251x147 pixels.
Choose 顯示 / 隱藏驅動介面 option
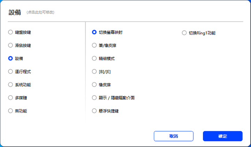click(x=94, y=98)
